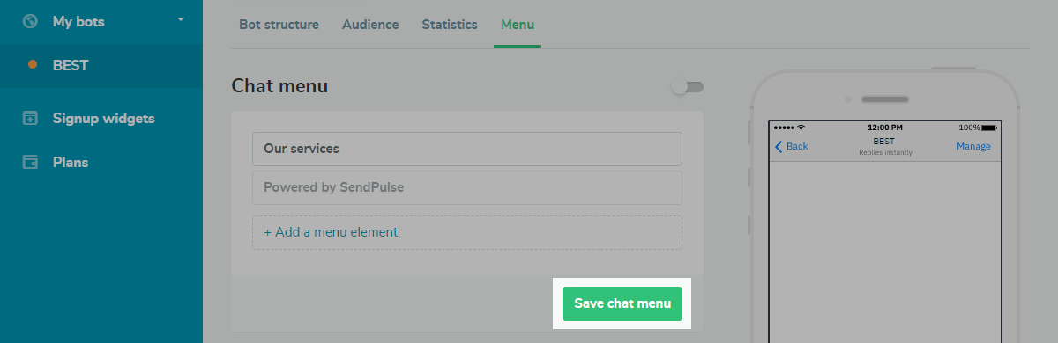1058x343 pixels.
Task: Click the Plans wallet icon
Action: (30, 162)
